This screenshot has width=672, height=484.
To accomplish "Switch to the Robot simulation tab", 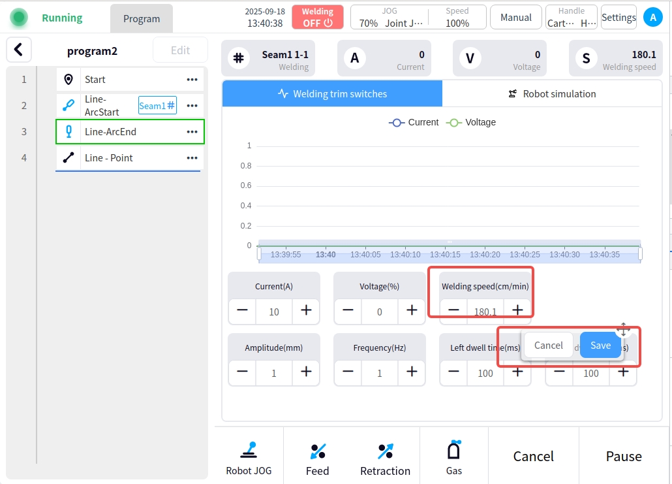I will pyautogui.click(x=552, y=93).
